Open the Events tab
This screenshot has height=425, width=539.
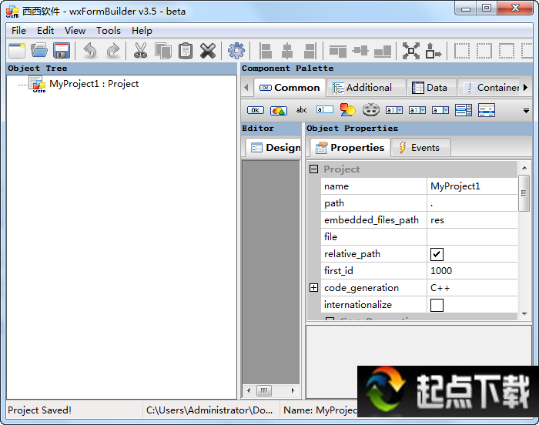(x=420, y=148)
